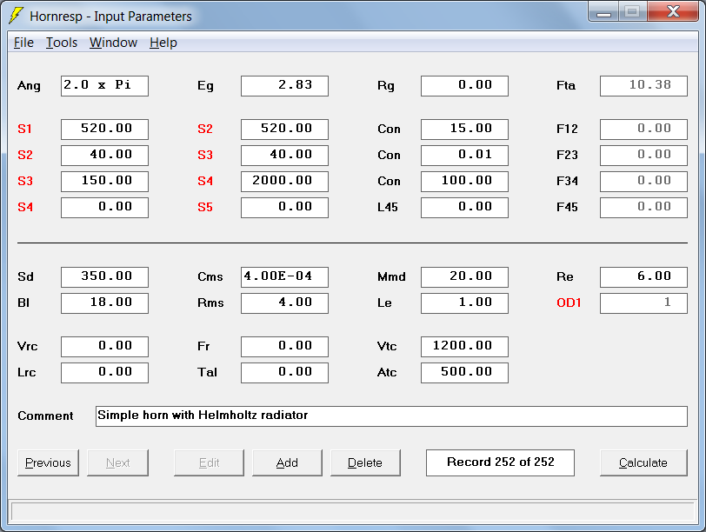This screenshot has width=706, height=532.
Task: Select the S1 field with 520.00
Action: [x=104, y=130]
